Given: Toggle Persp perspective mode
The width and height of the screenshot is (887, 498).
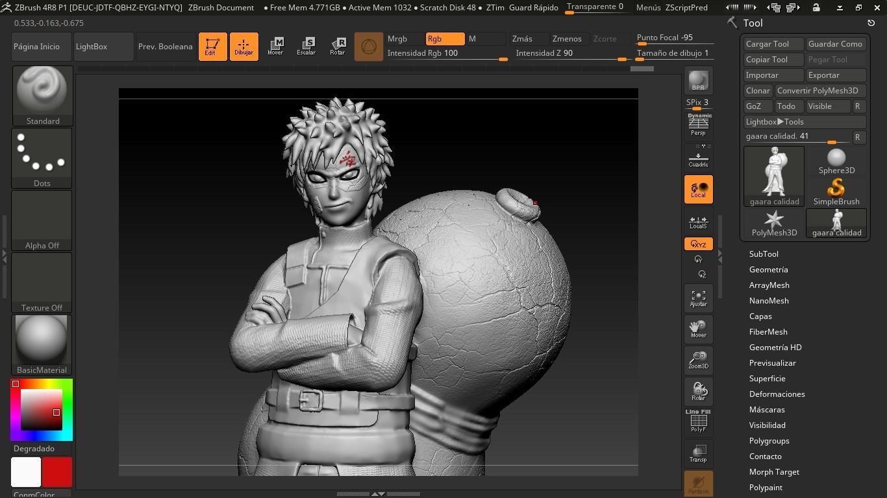Looking at the screenshot, I should pyautogui.click(x=698, y=125).
